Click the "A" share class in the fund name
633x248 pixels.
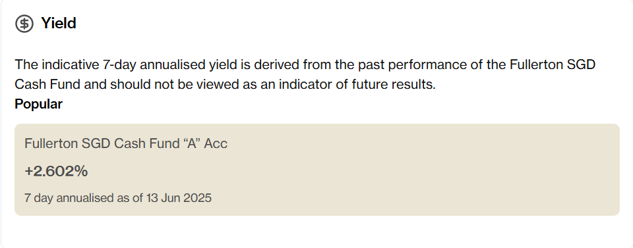coord(191,143)
